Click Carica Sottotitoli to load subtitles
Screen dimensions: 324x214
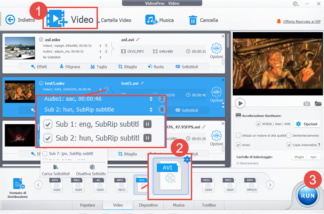pos(56,170)
